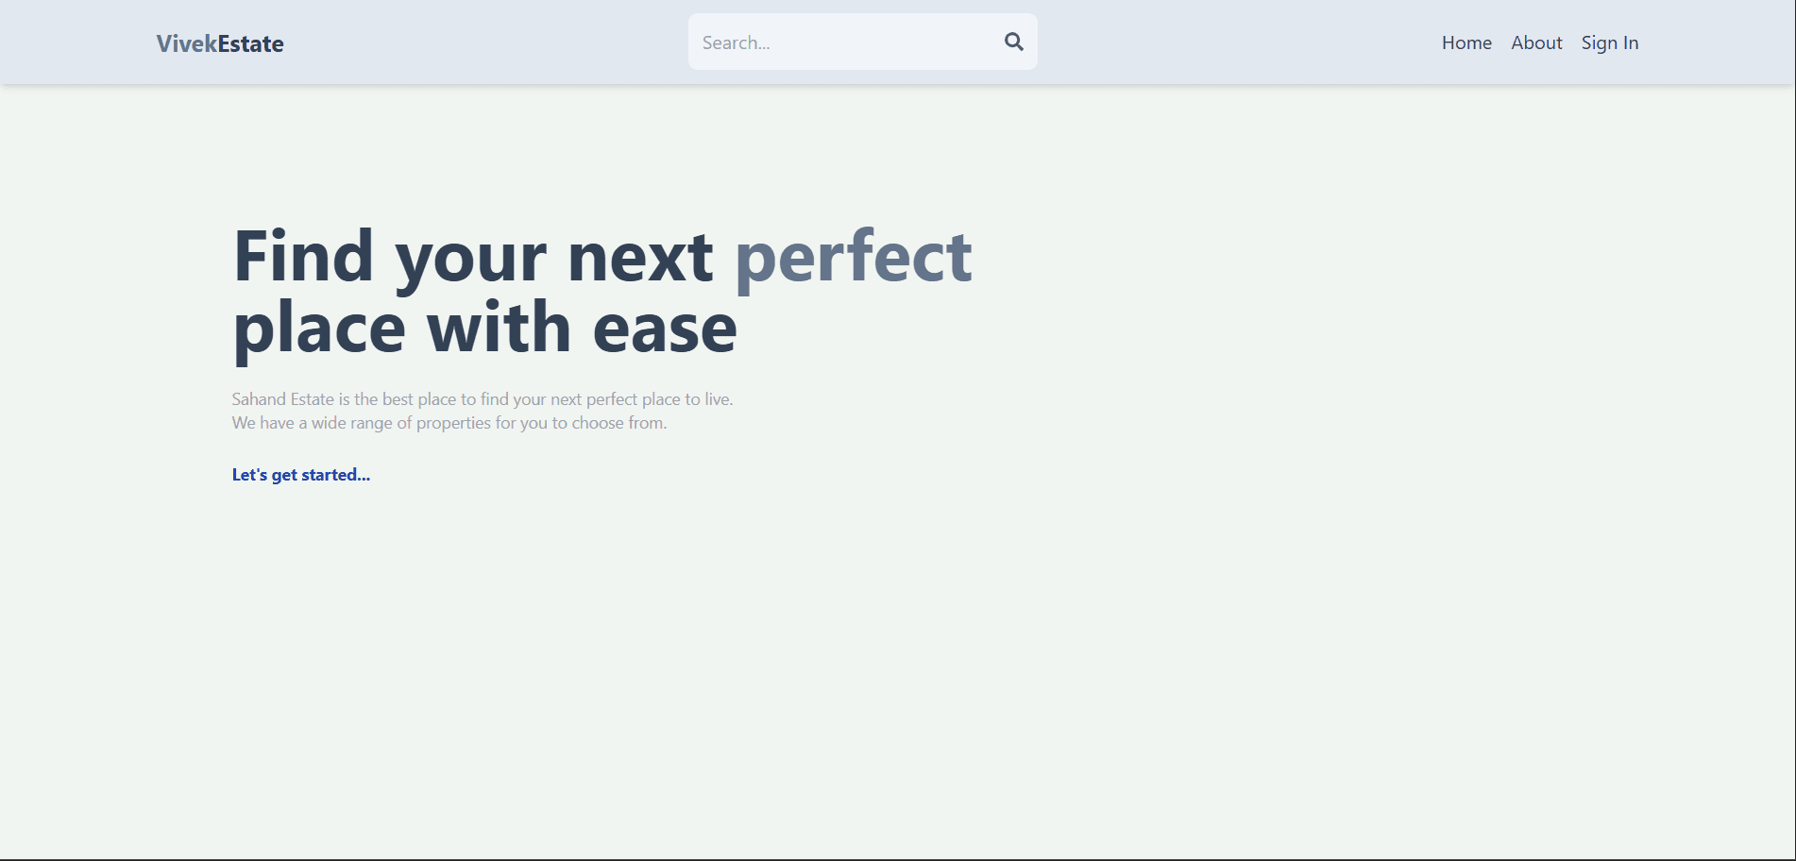Screen dimensions: 1796x861
Task: Click the word "Find" in the headline
Action: coord(303,257)
